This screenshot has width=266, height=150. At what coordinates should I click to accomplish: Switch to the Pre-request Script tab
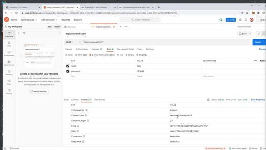coord(126,49)
